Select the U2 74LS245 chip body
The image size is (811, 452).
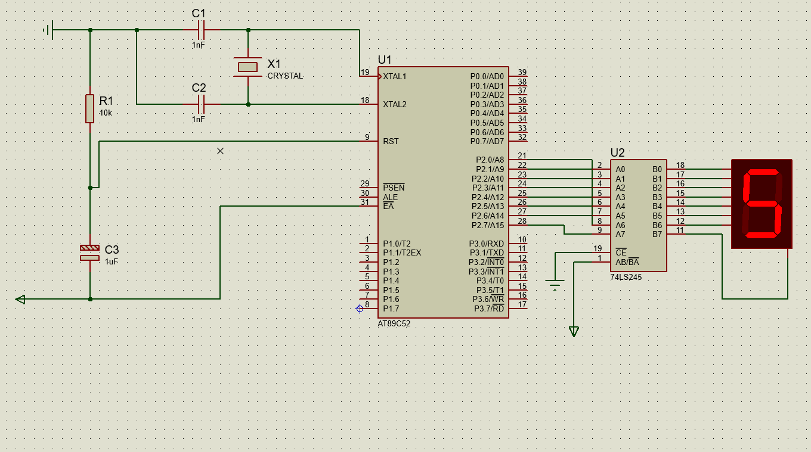638,216
